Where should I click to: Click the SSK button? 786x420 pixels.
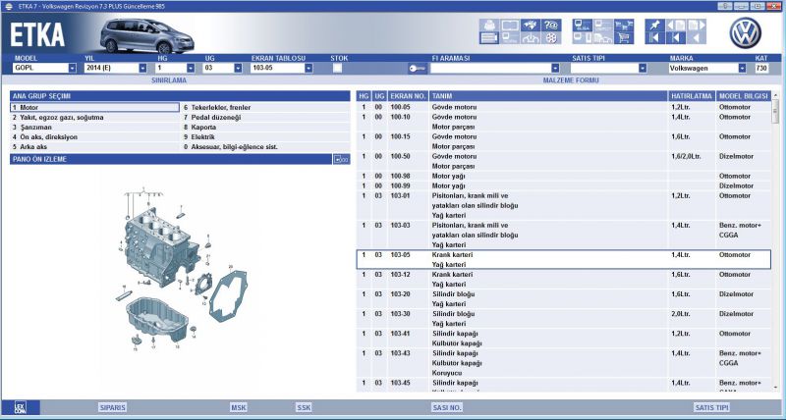[x=304, y=407]
